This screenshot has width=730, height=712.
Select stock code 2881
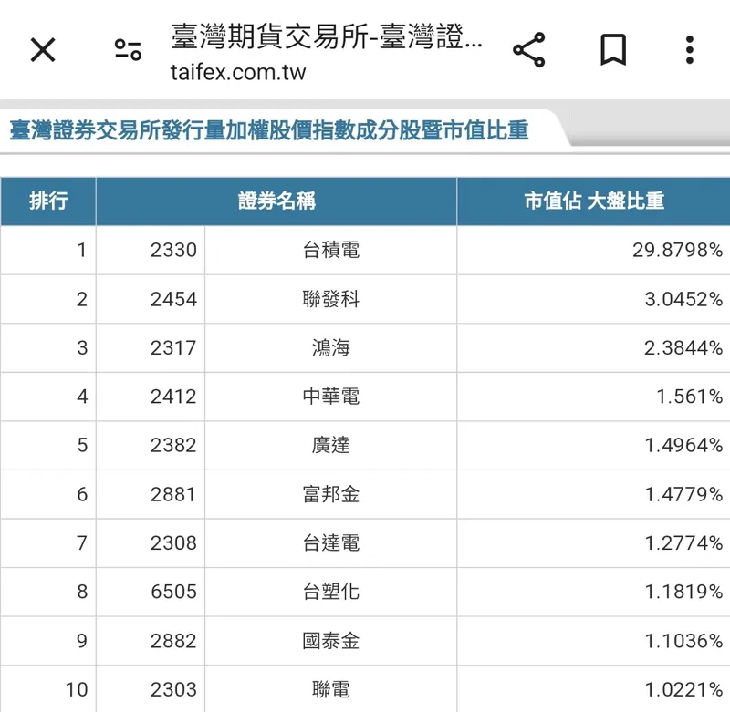coord(172,494)
